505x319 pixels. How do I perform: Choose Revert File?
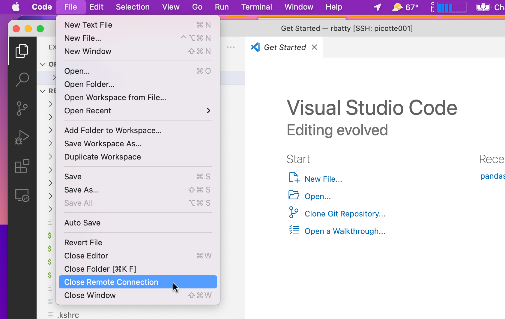click(x=138, y=243)
